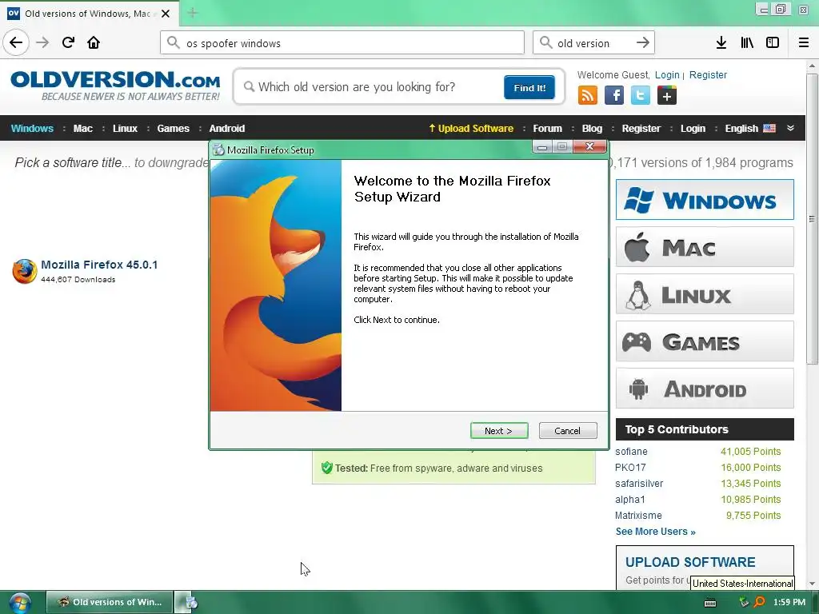Expand the double-chevron in the site nav bar
819x614 pixels.
(790, 128)
